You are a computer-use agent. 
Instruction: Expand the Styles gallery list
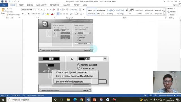164,14
